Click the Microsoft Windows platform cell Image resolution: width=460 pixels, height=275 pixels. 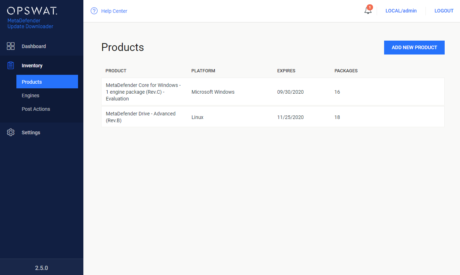[213, 92]
